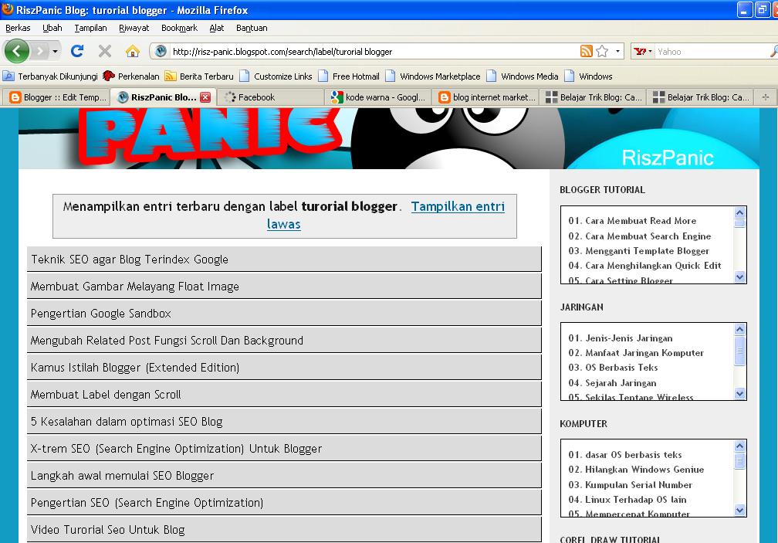The height and width of the screenshot is (543, 778).
Task: Open the Berkas menu
Action: [18, 28]
